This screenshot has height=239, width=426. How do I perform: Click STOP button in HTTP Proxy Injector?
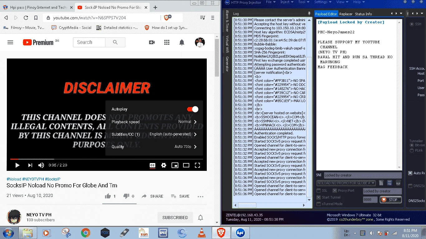coord(390,200)
